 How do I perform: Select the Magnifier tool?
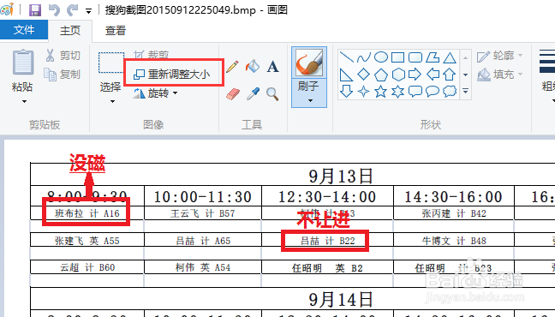pos(272,94)
